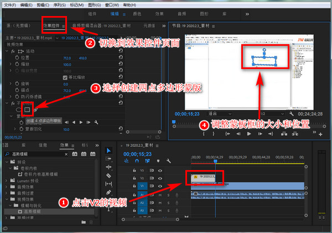Toggle V2 track output eye
This screenshot has width=332, height=233.
(x=160, y=178)
